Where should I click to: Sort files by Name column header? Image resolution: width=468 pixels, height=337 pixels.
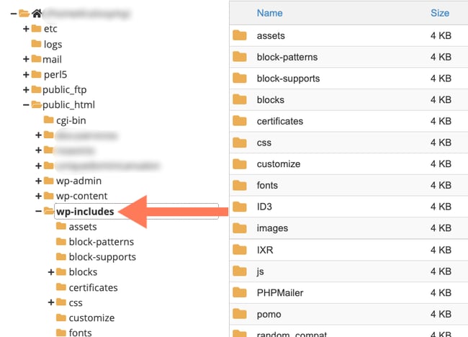pyautogui.click(x=269, y=13)
